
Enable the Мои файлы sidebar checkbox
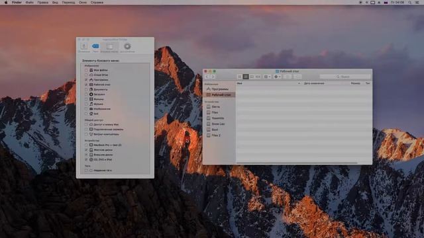86,70
